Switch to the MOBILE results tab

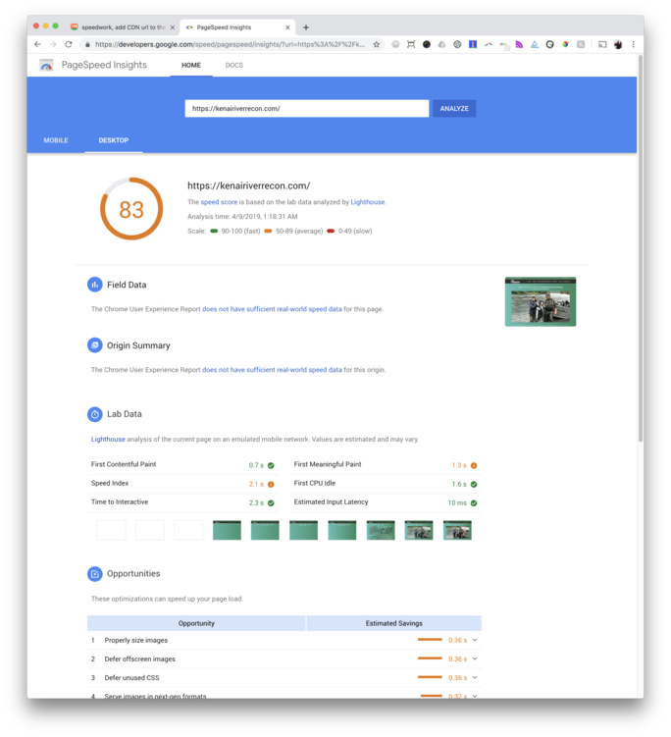(56, 140)
